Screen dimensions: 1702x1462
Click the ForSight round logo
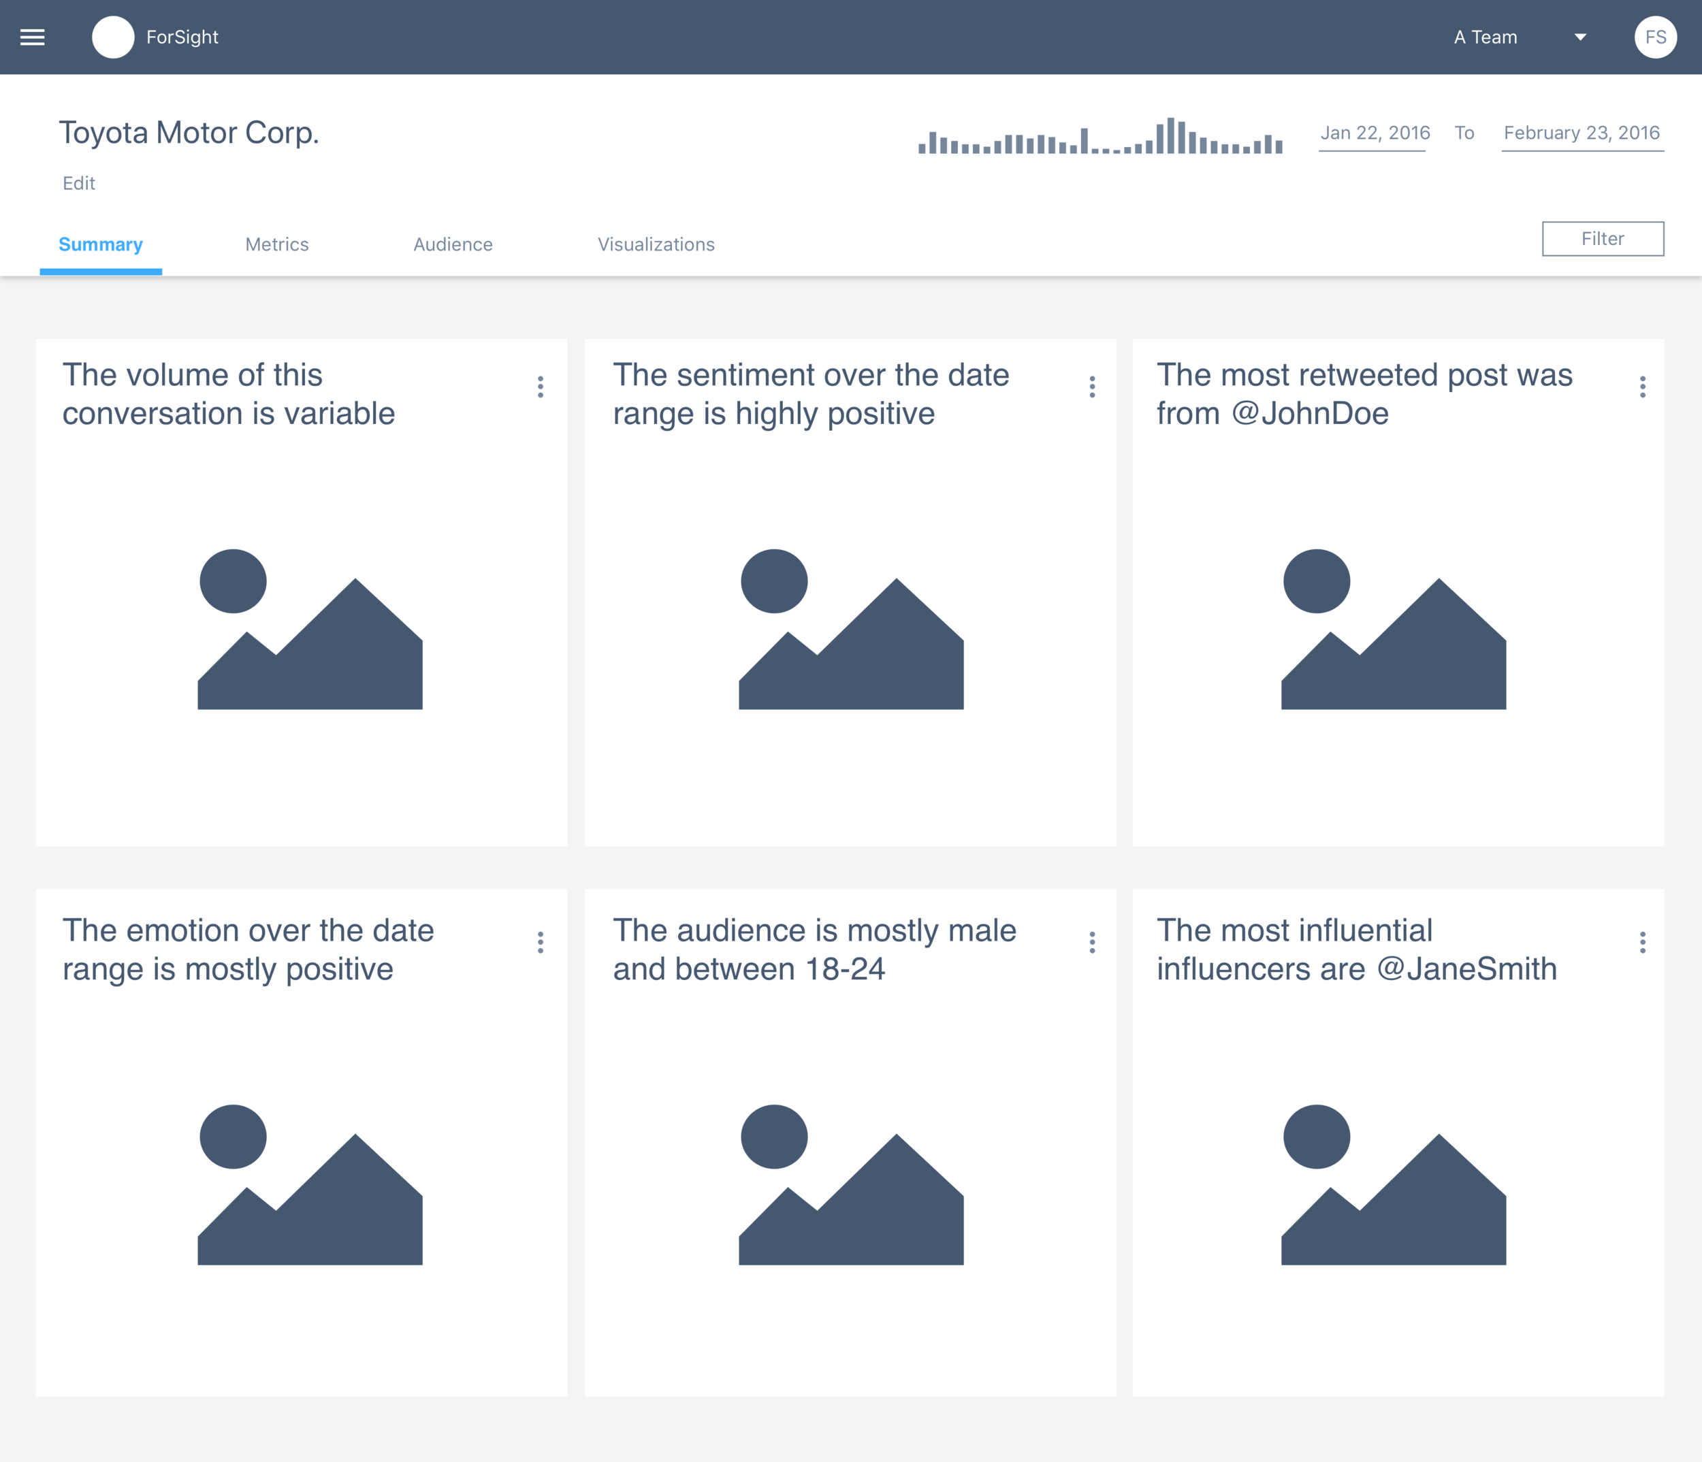[112, 37]
